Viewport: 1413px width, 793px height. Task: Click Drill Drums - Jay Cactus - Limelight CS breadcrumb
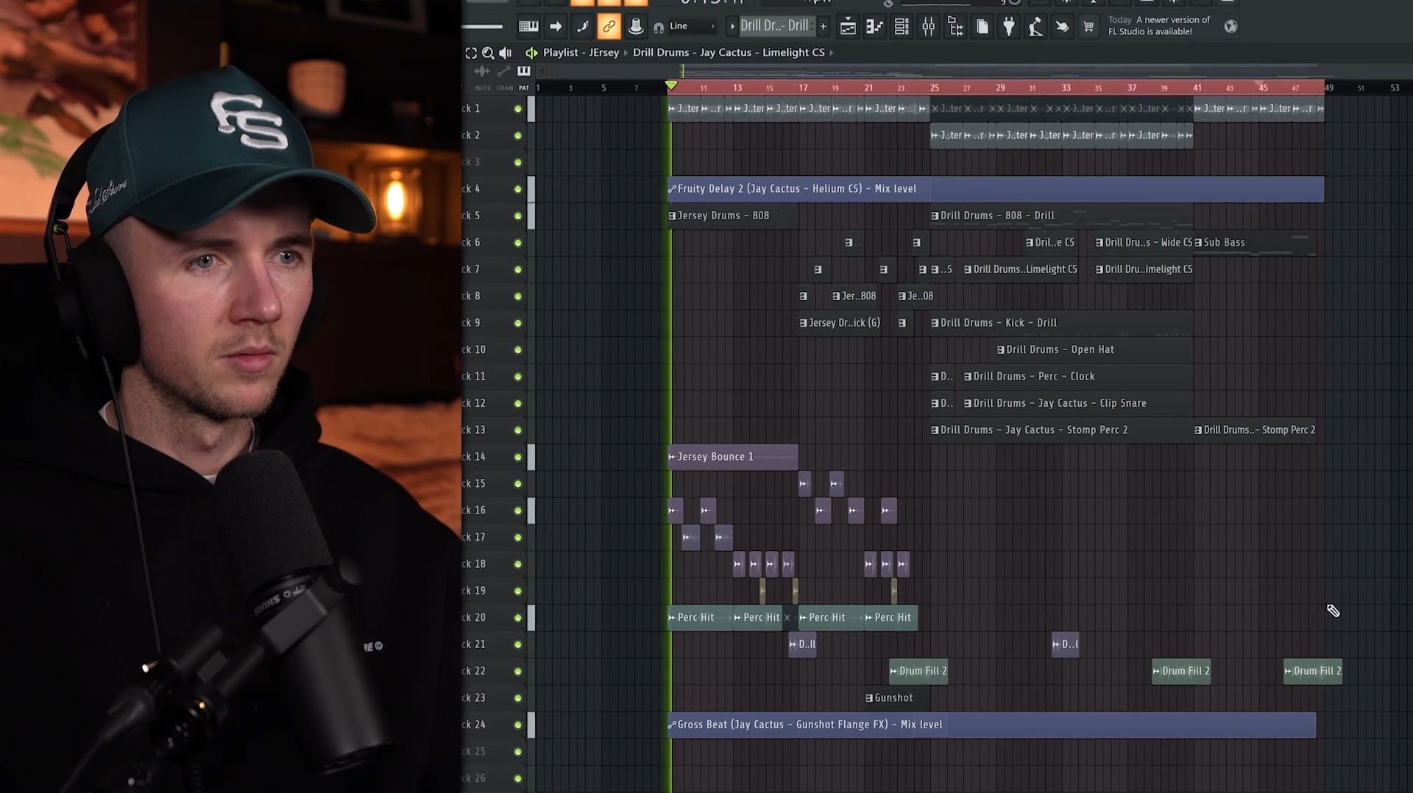729,52
